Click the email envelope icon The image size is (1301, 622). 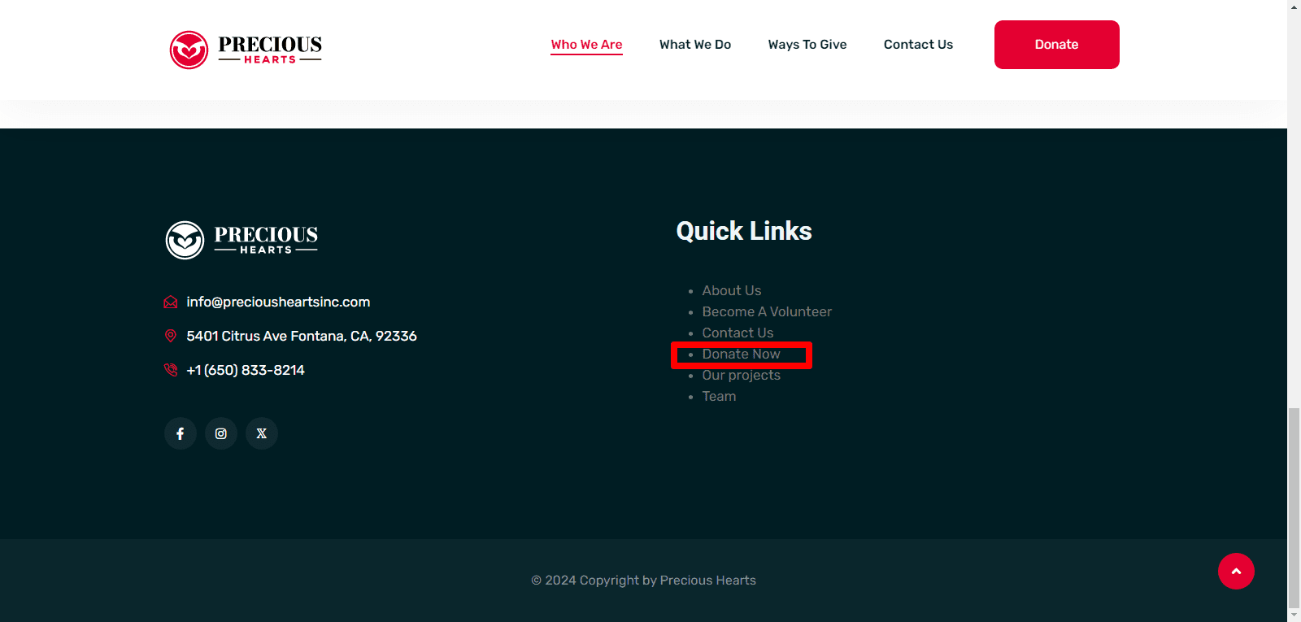(x=171, y=302)
